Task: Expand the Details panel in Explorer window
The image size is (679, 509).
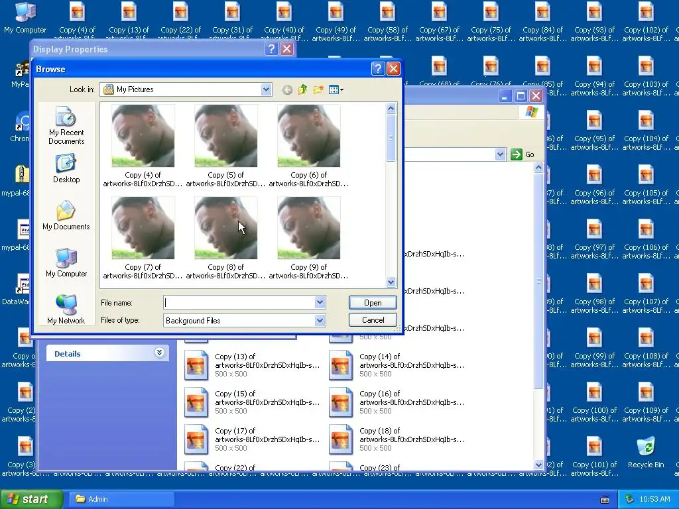Action: click(x=159, y=353)
